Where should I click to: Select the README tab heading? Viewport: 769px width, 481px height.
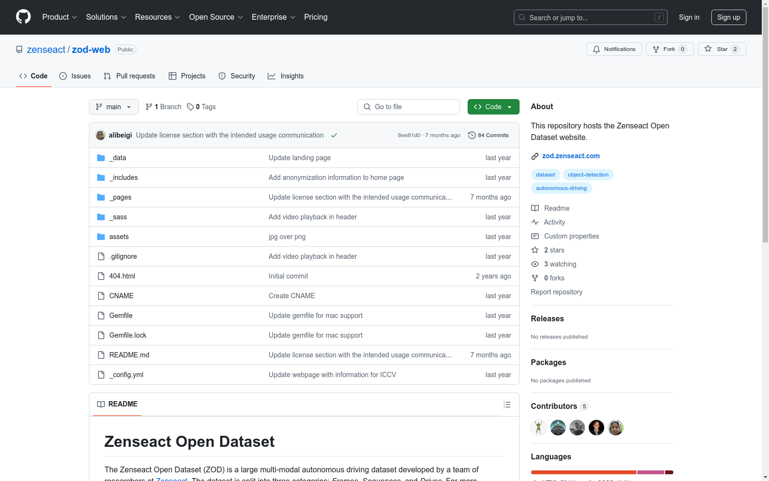117,404
